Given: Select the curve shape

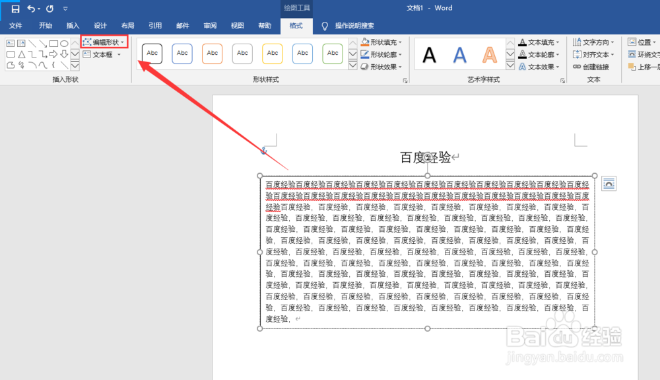Looking at the screenshot, I should [x=42, y=65].
